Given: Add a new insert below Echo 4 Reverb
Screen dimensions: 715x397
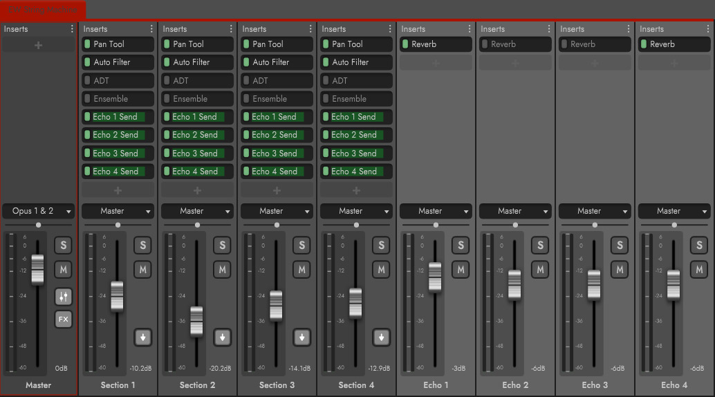Looking at the screenshot, I should [674, 63].
